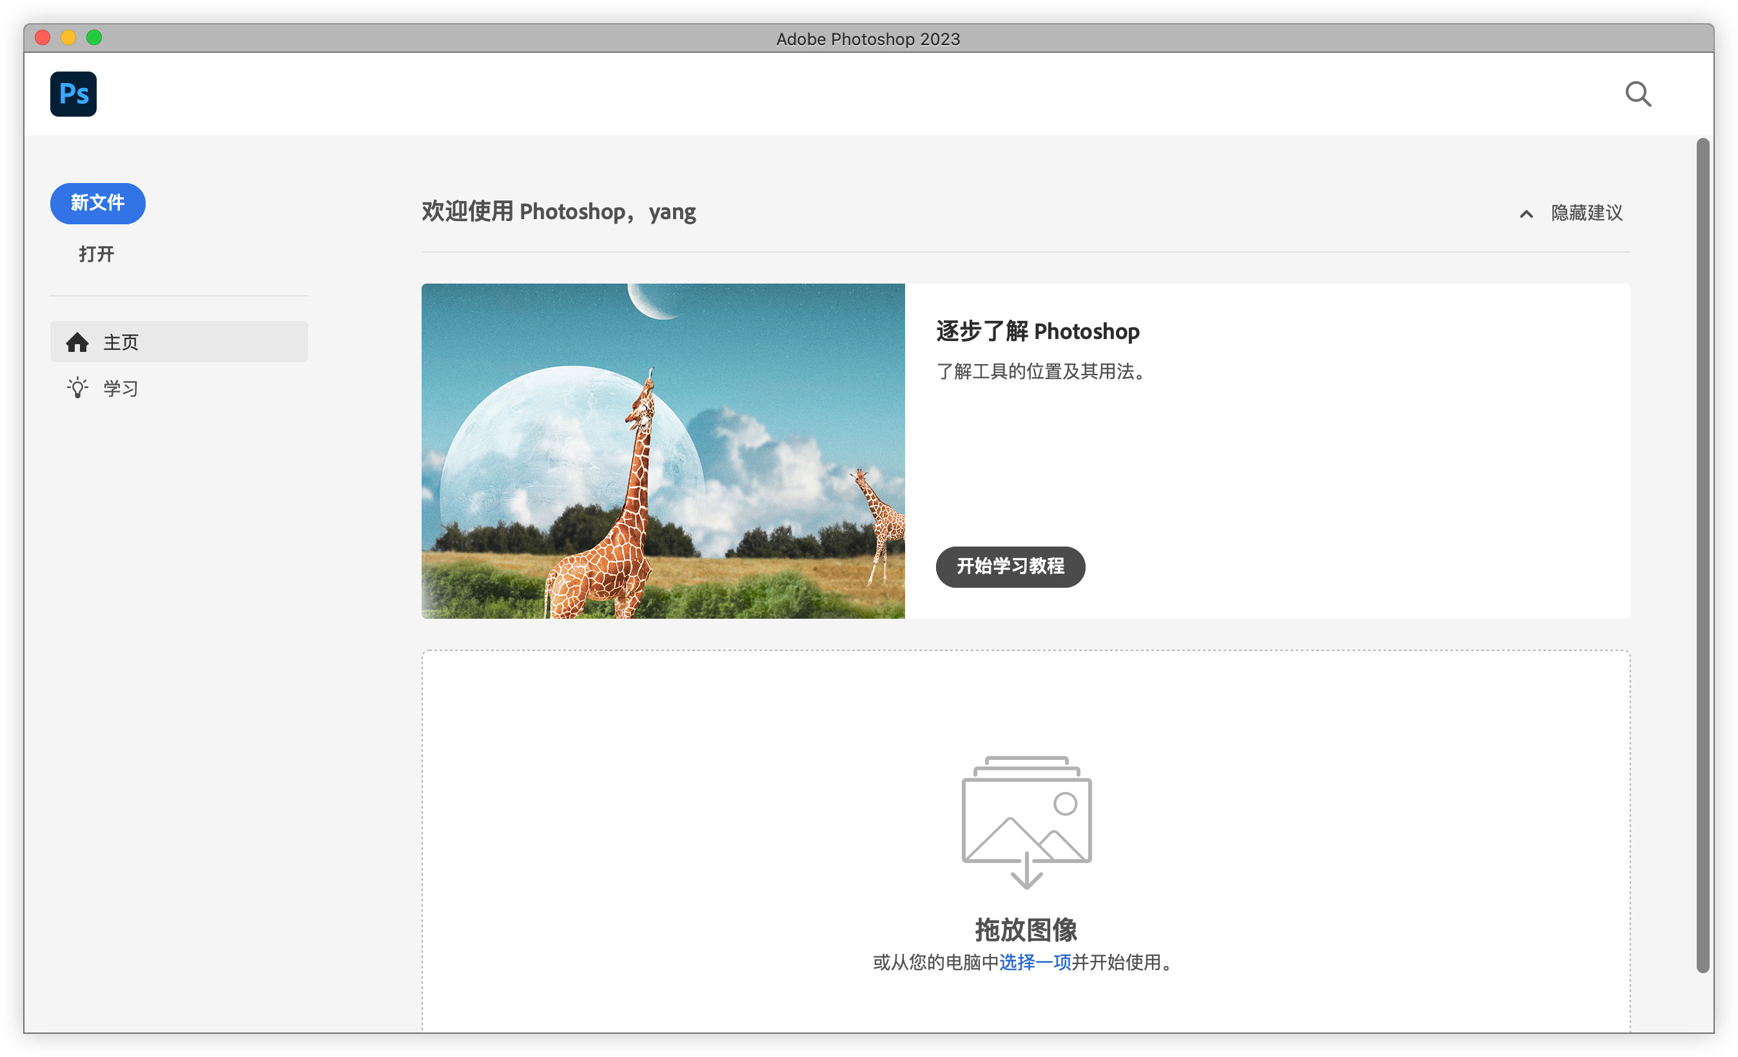Start the tutorial with 开始学习教程
The height and width of the screenshot is (1057, 1738).
pos(1010,567)
